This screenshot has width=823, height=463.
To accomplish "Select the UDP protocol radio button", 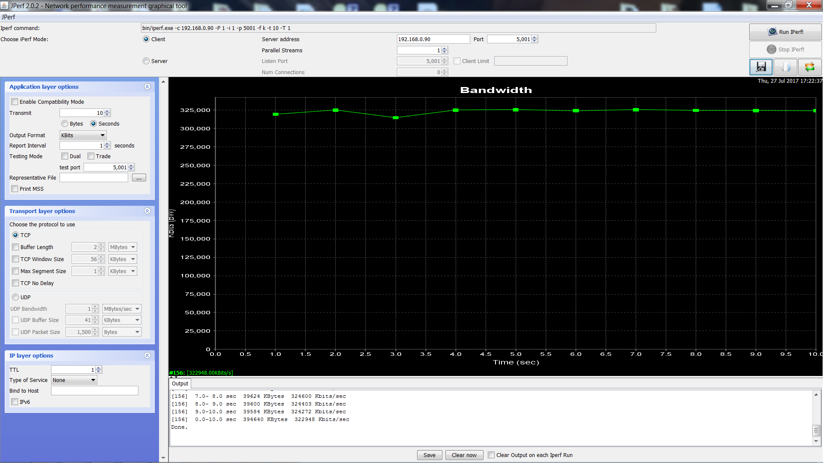I will [16, 297].
